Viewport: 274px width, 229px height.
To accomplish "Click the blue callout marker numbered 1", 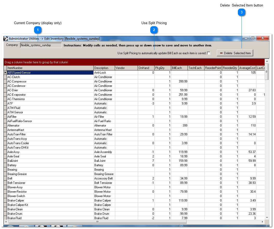I will pyautogui.click(x=38, y=30).
